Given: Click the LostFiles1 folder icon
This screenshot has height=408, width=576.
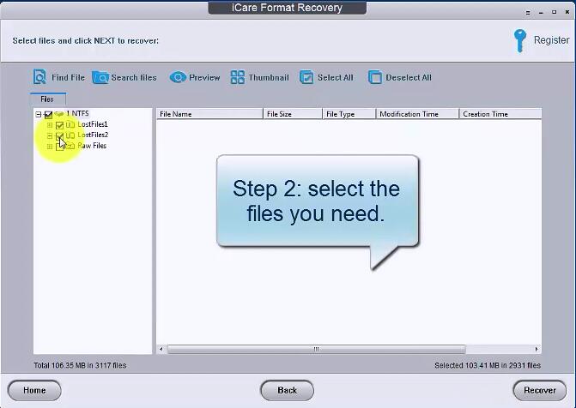Looking at the screenshot, I should (x=70, y=125).
